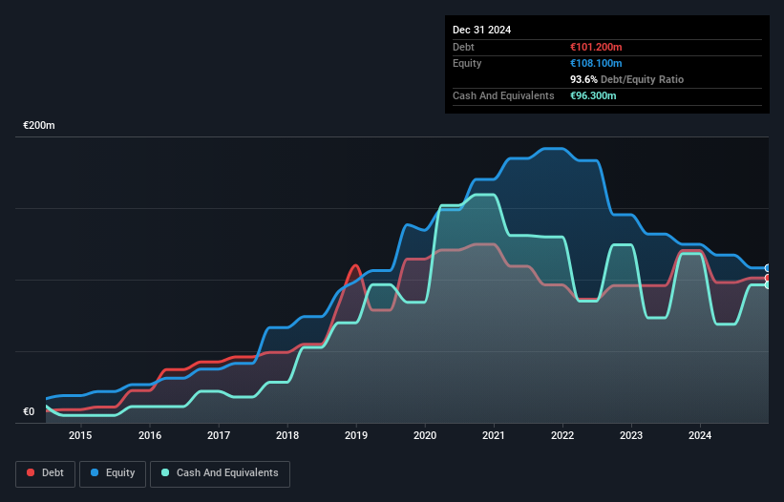Click the 2023 x-axis label
The image size is (784, 502).
point(631,435)
